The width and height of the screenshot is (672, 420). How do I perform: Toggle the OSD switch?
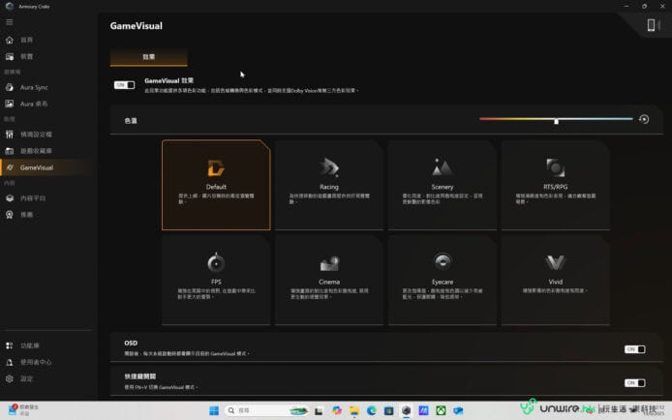(634, 348)
